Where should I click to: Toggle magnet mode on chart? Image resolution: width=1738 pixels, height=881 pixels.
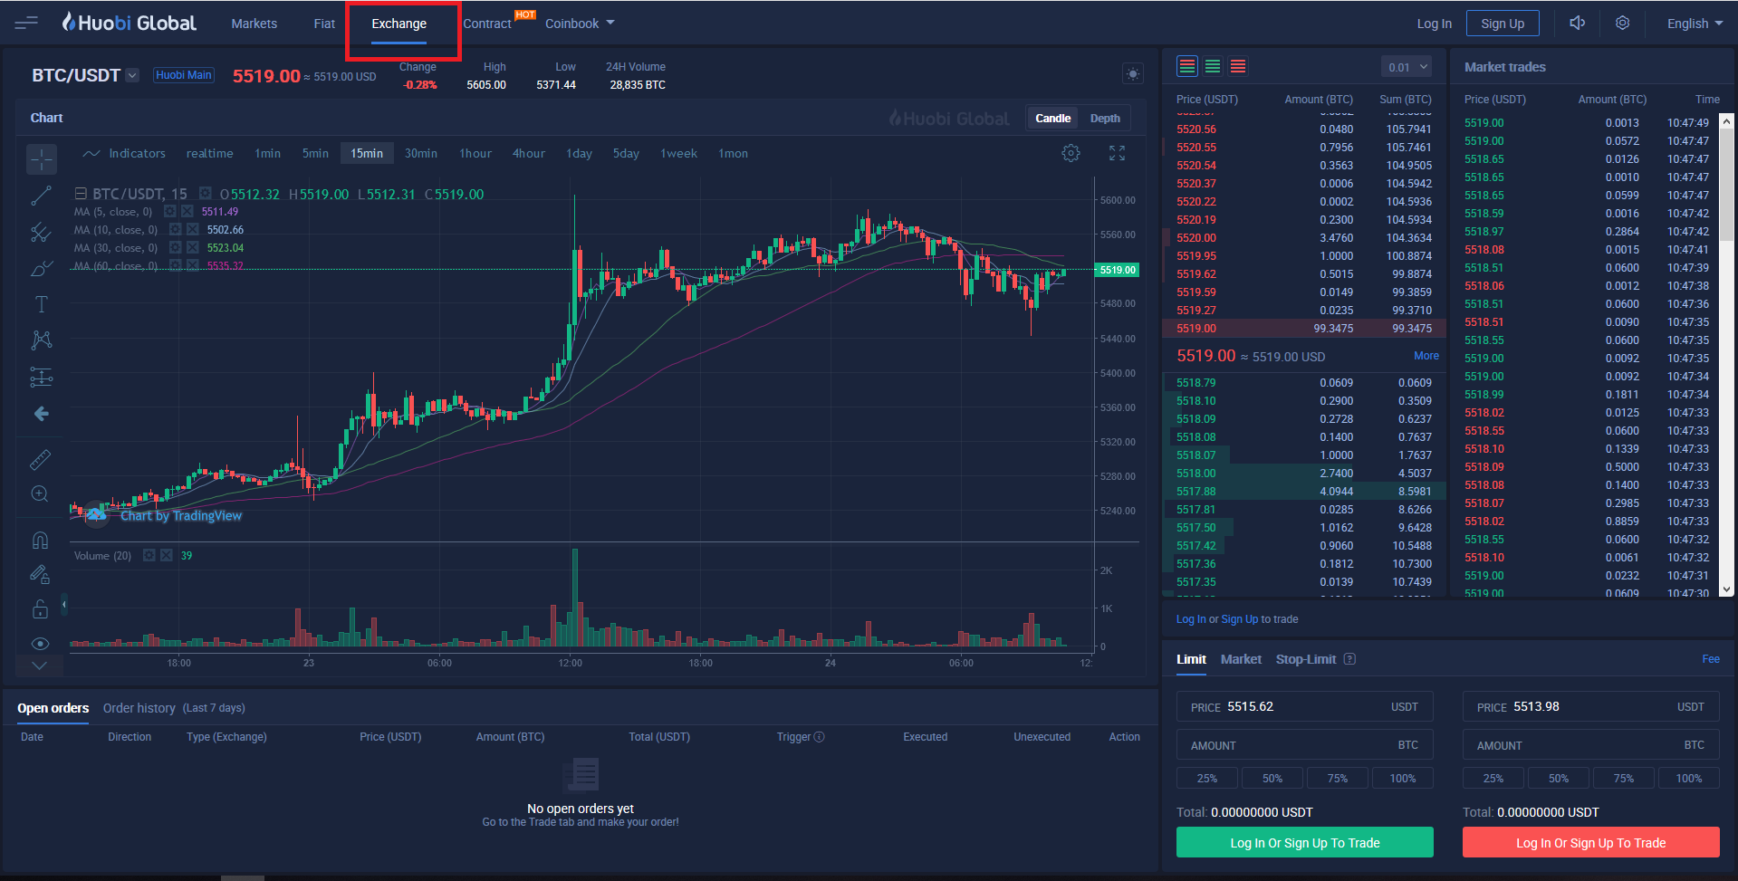41,541
